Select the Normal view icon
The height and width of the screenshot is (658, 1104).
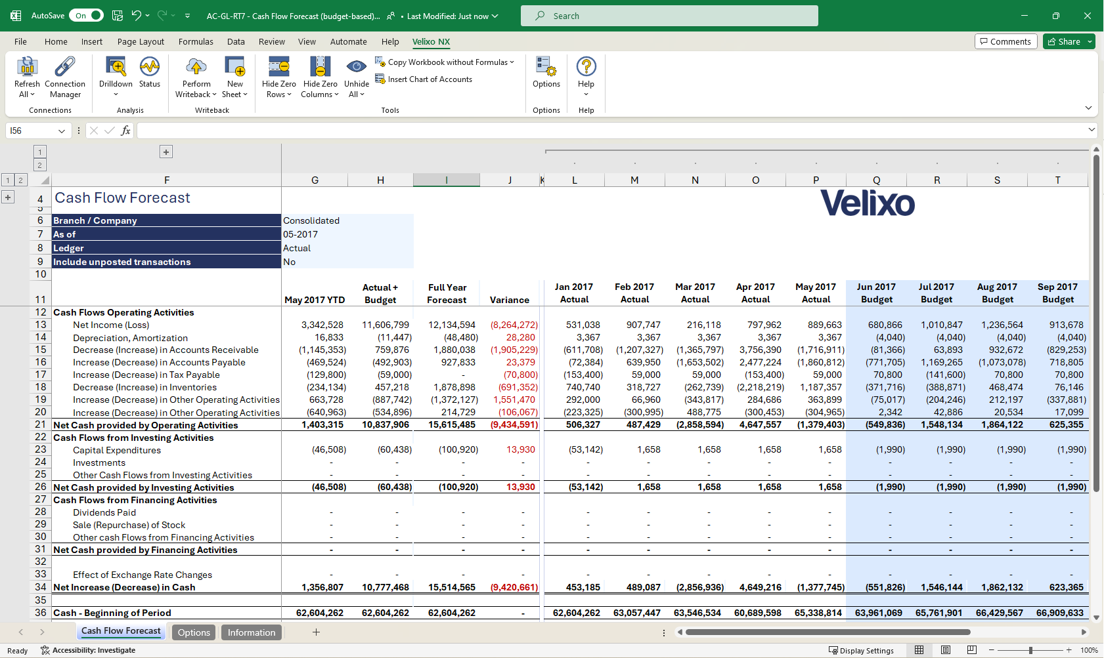tap(919, 650)
